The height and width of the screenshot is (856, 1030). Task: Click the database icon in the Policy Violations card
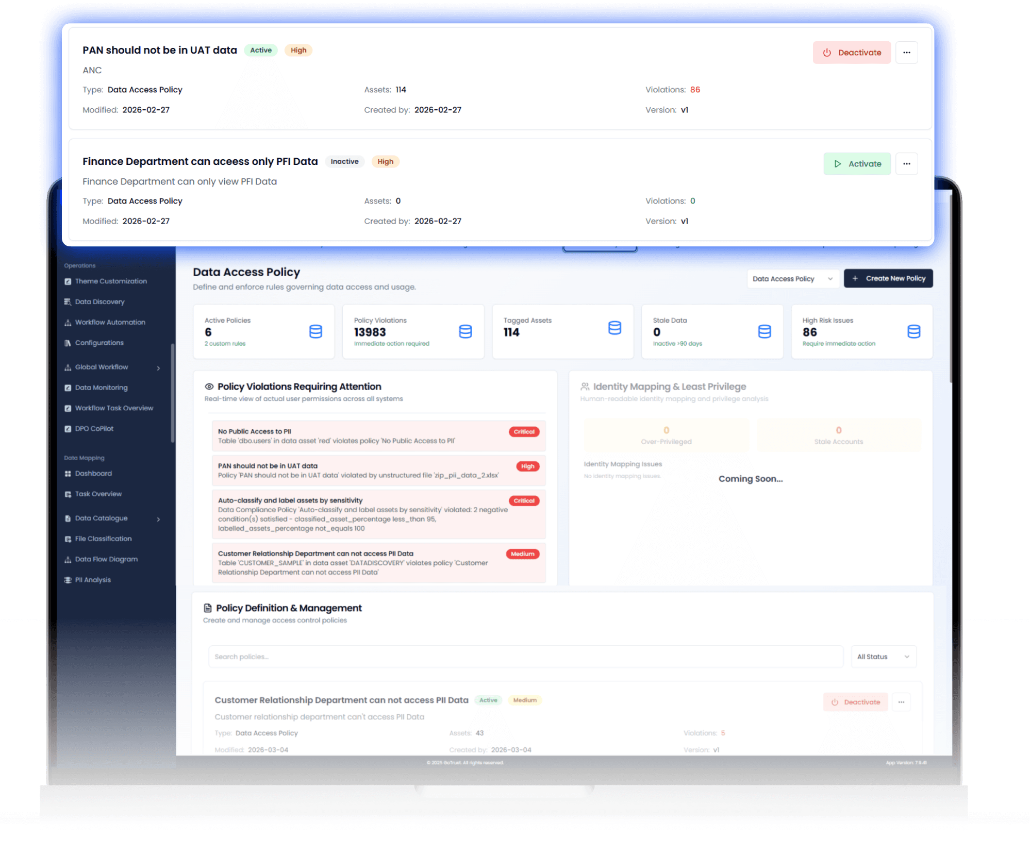[x=465, y=331]
